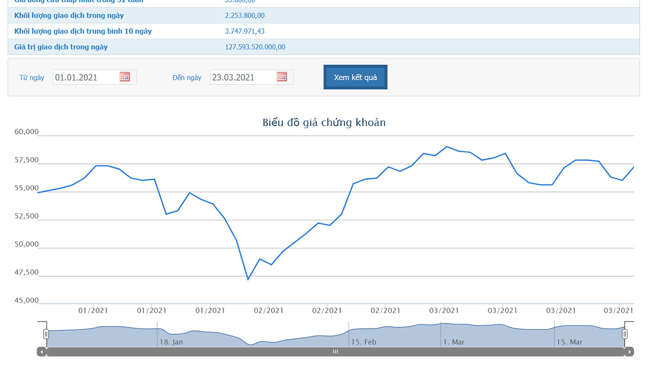654x367 pixels.
Task: Grab the right handle of the range navigator
Action: pos(625,334)
